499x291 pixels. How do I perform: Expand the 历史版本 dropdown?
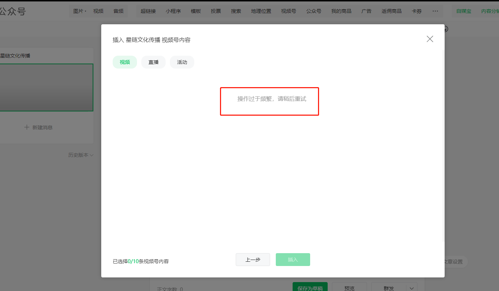click(81, 155)
